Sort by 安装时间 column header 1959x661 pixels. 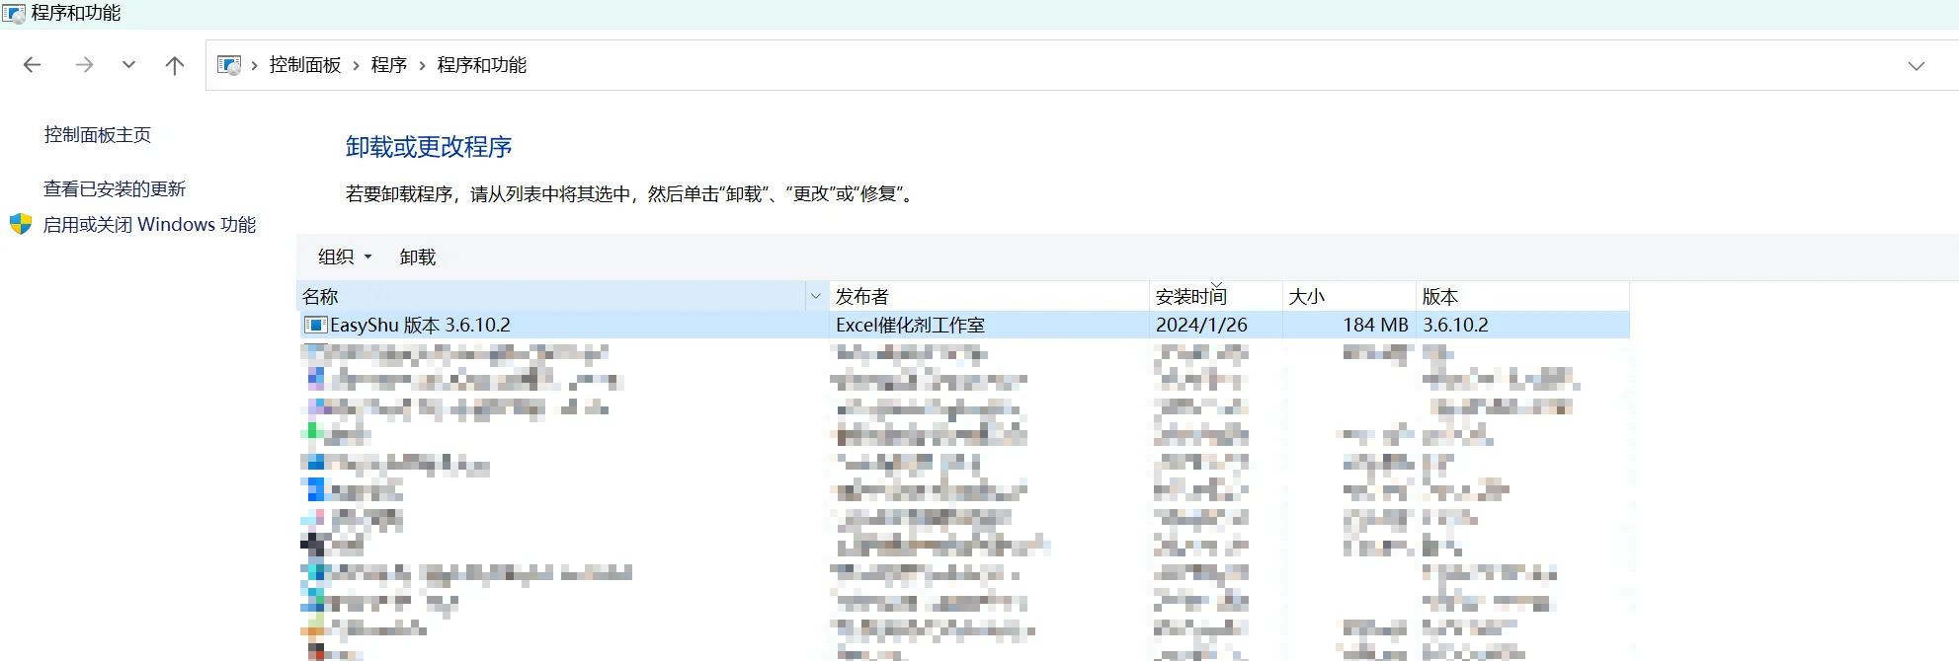pos(1216,296)
